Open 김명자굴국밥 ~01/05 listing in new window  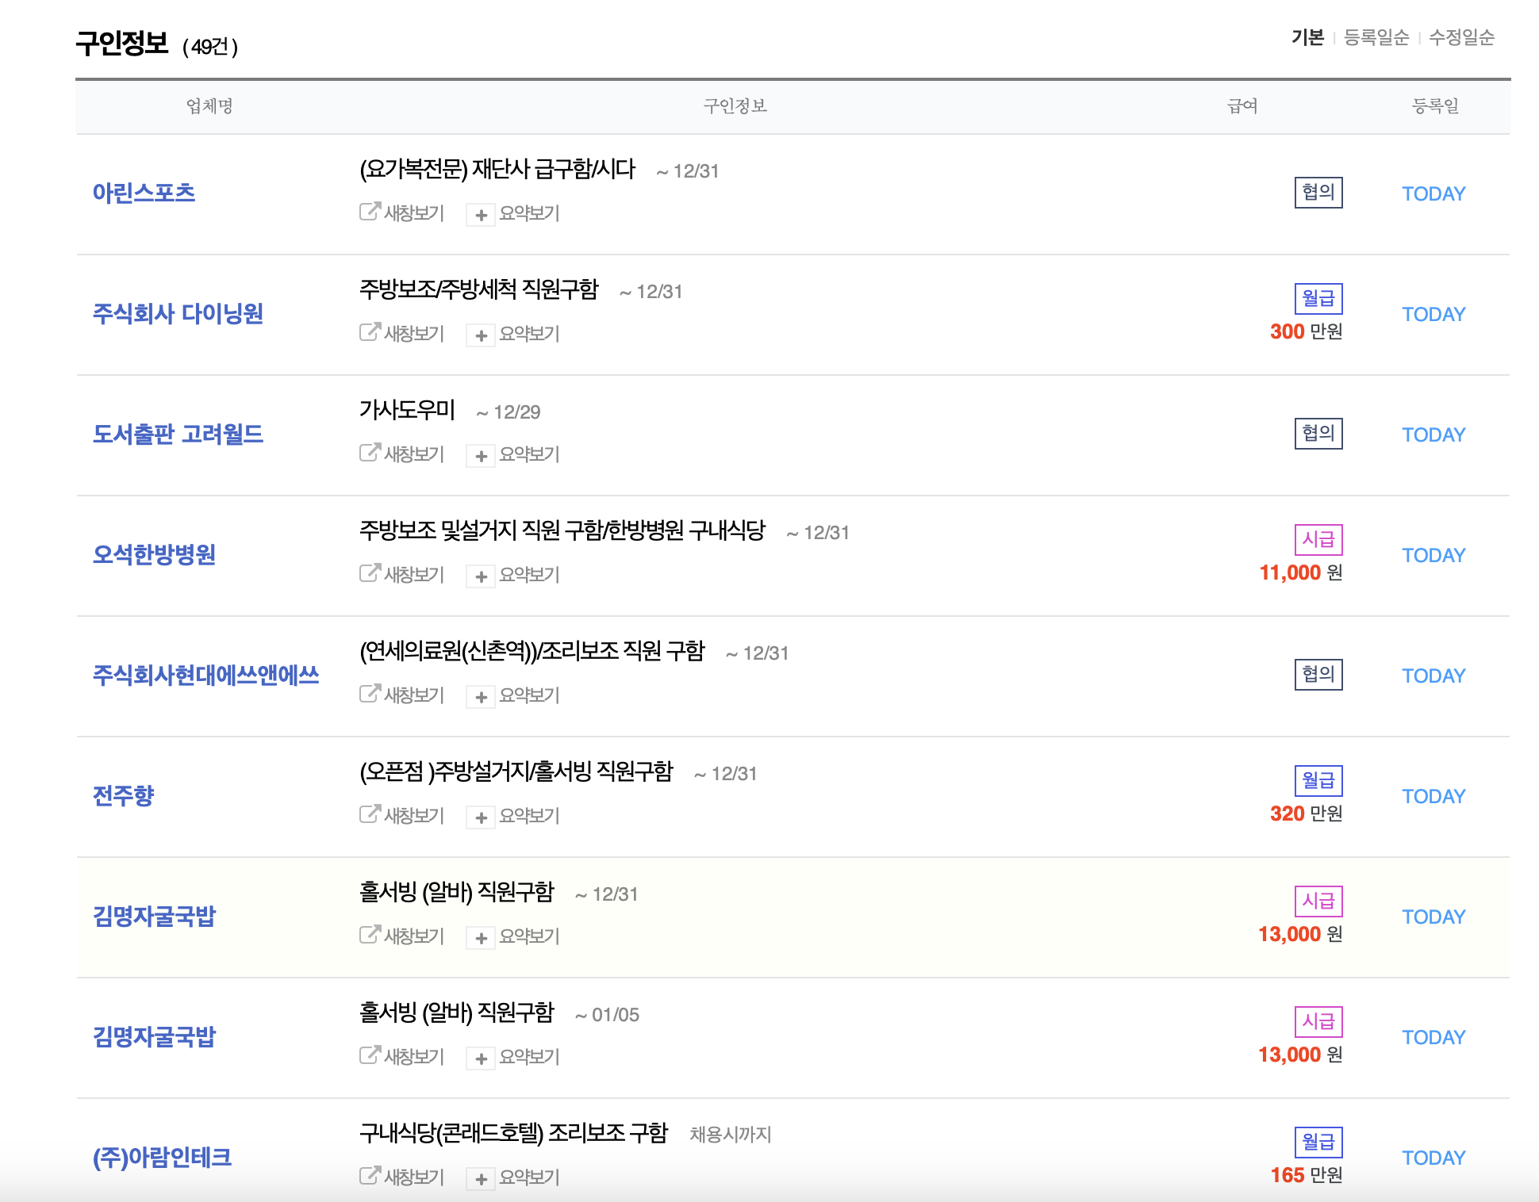pyautogui.click(x=401, y=1056)
